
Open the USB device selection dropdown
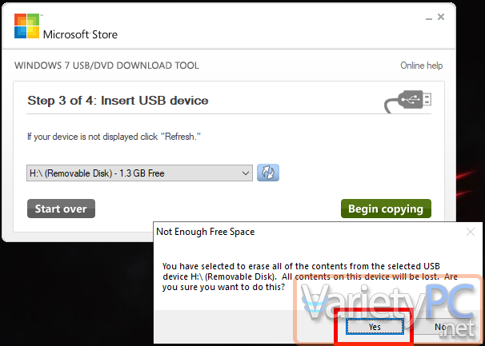coord(139,173)
